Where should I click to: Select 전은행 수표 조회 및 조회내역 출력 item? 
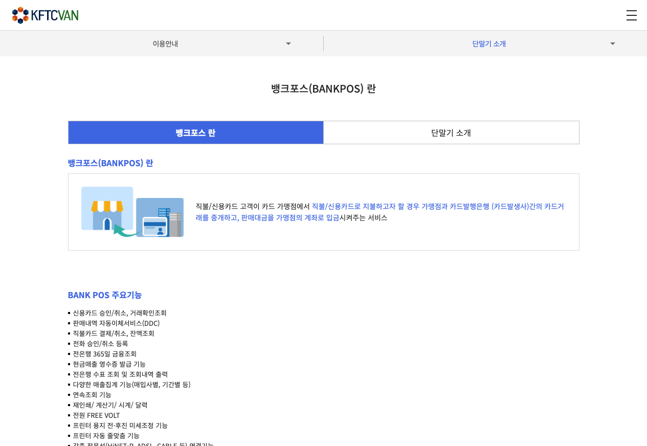point(120,374)
